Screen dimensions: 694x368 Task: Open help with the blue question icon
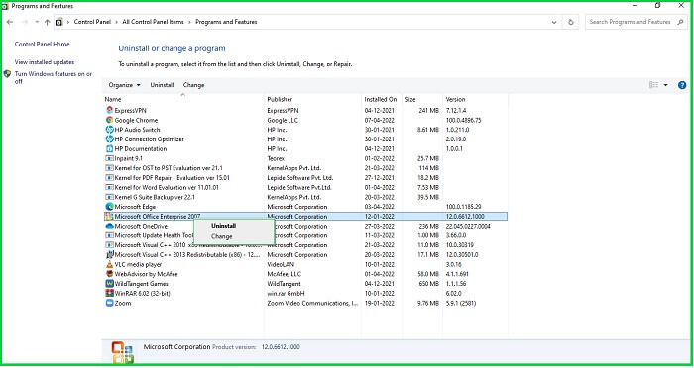(x=682, y=85)
